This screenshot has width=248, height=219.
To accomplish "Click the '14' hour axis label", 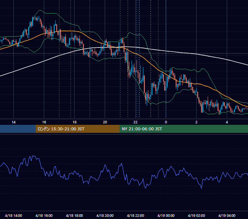I will 13,122.
